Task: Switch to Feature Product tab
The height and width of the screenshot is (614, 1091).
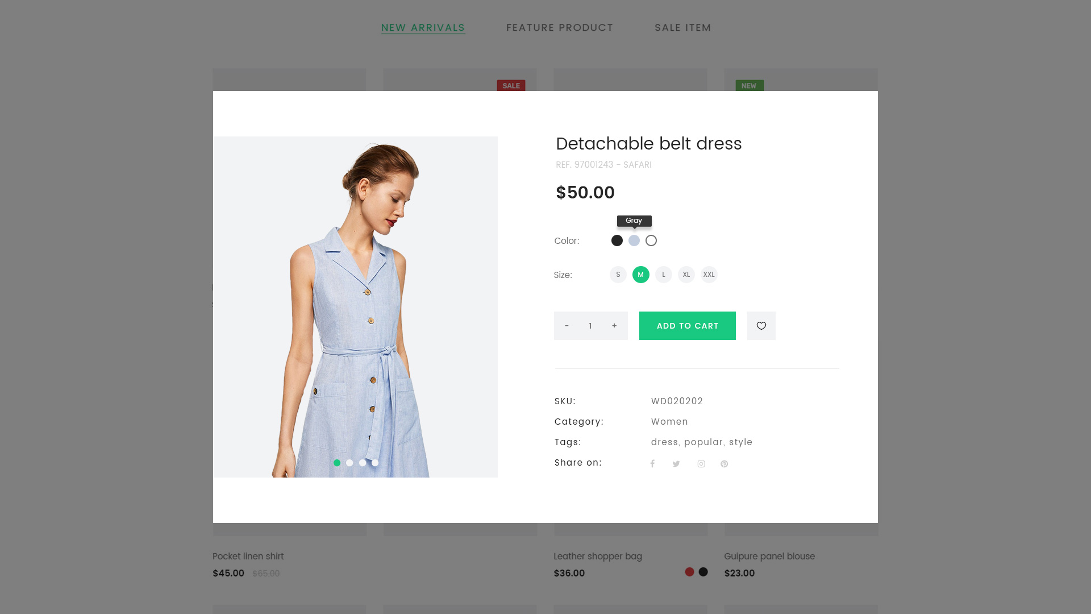Action: [559, 27]
